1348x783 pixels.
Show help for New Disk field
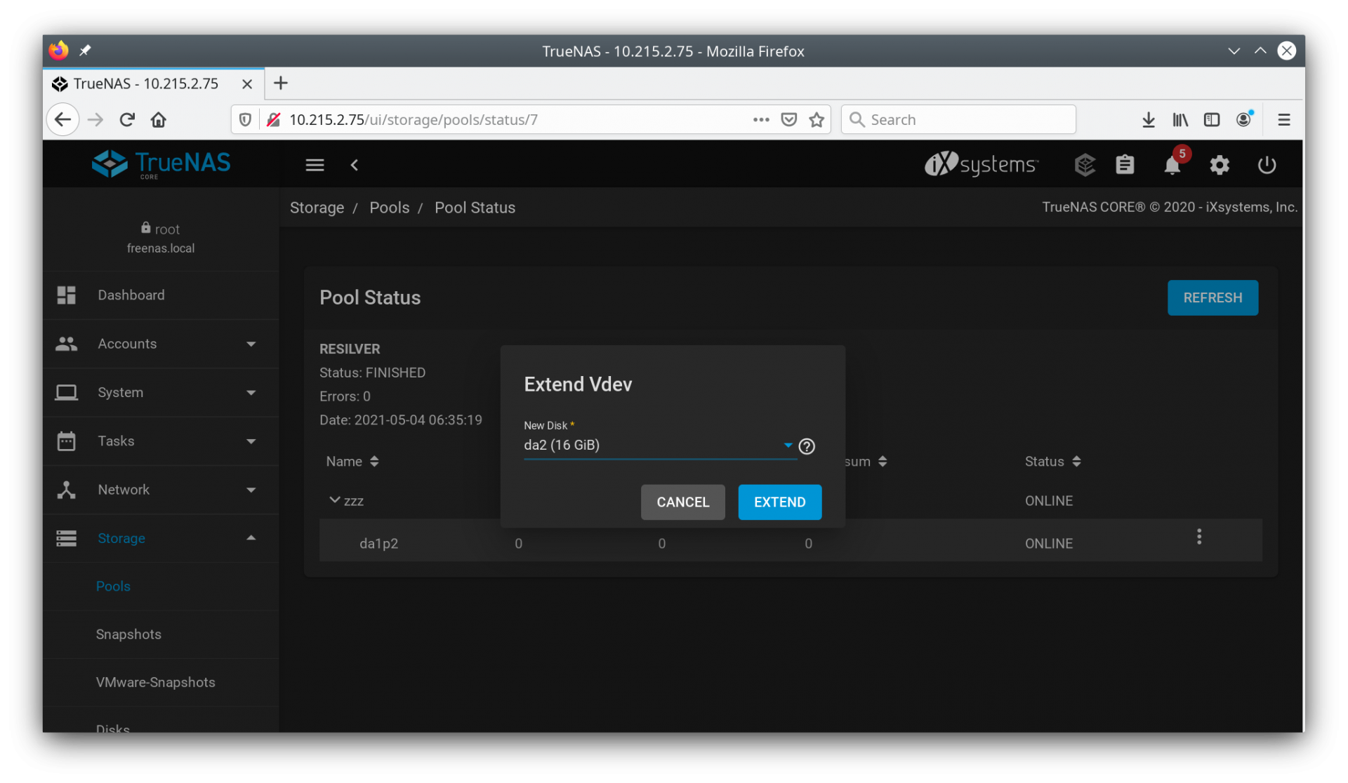[807, 446]
